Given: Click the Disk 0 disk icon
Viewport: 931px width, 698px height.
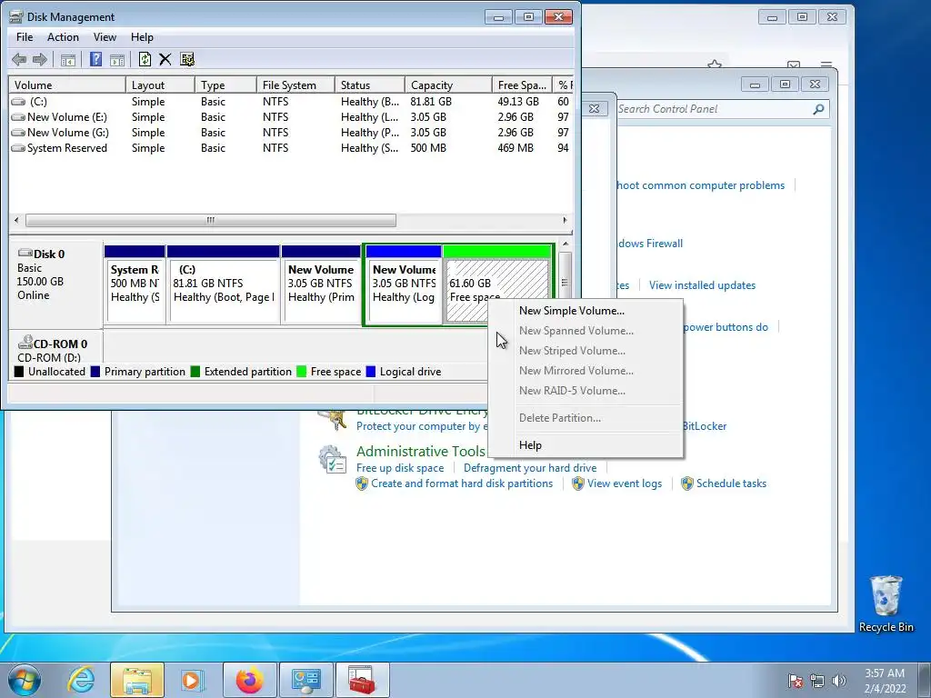Looking at the screenshot, I should point(25,254).
